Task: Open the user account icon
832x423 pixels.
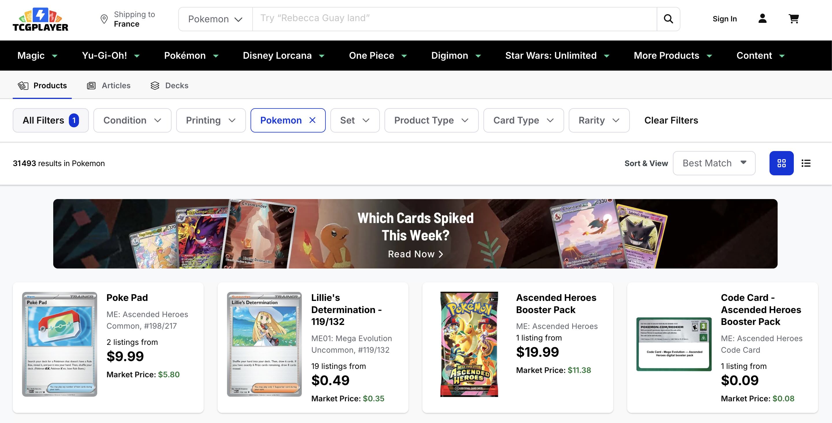Action: [x=762, y=19]
